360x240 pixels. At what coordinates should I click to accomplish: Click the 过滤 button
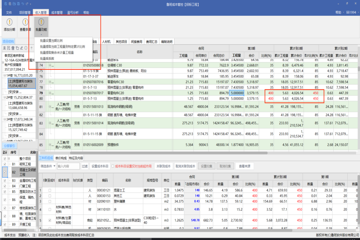tap(85, 166)
